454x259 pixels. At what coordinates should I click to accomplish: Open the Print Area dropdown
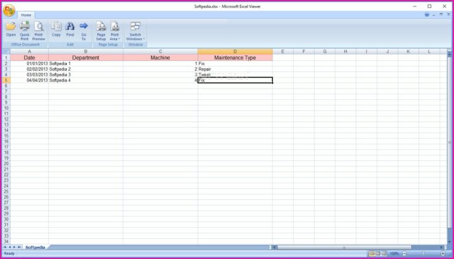click(115, 31)
